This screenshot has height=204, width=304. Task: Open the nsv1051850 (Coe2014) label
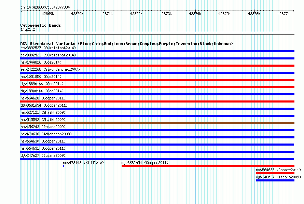pos(41,77)
